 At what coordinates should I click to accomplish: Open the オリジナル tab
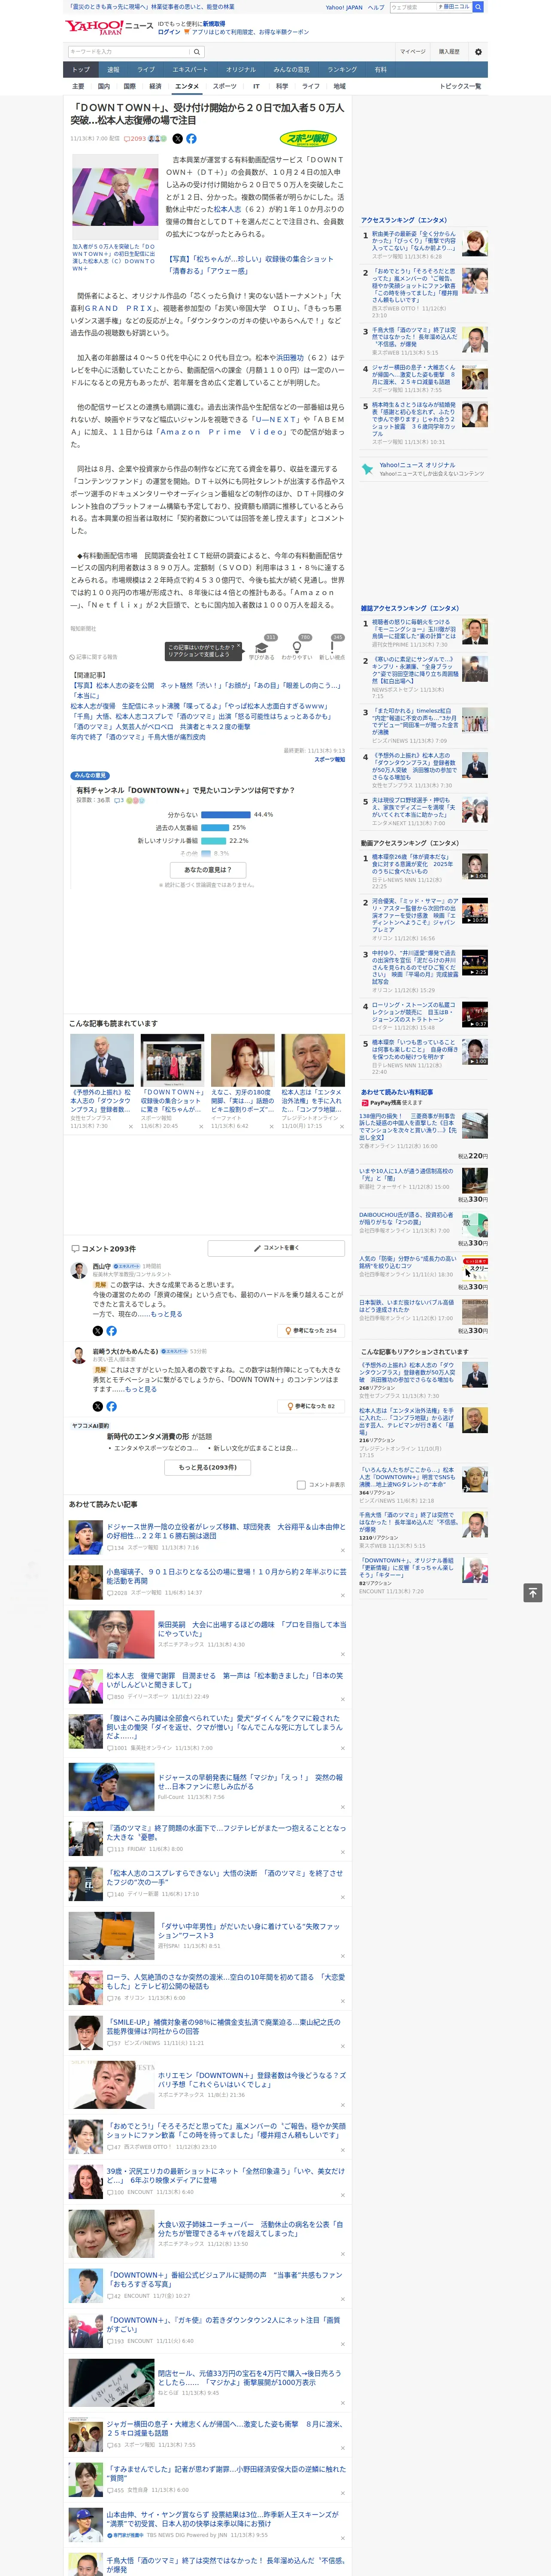coord(241,70)
